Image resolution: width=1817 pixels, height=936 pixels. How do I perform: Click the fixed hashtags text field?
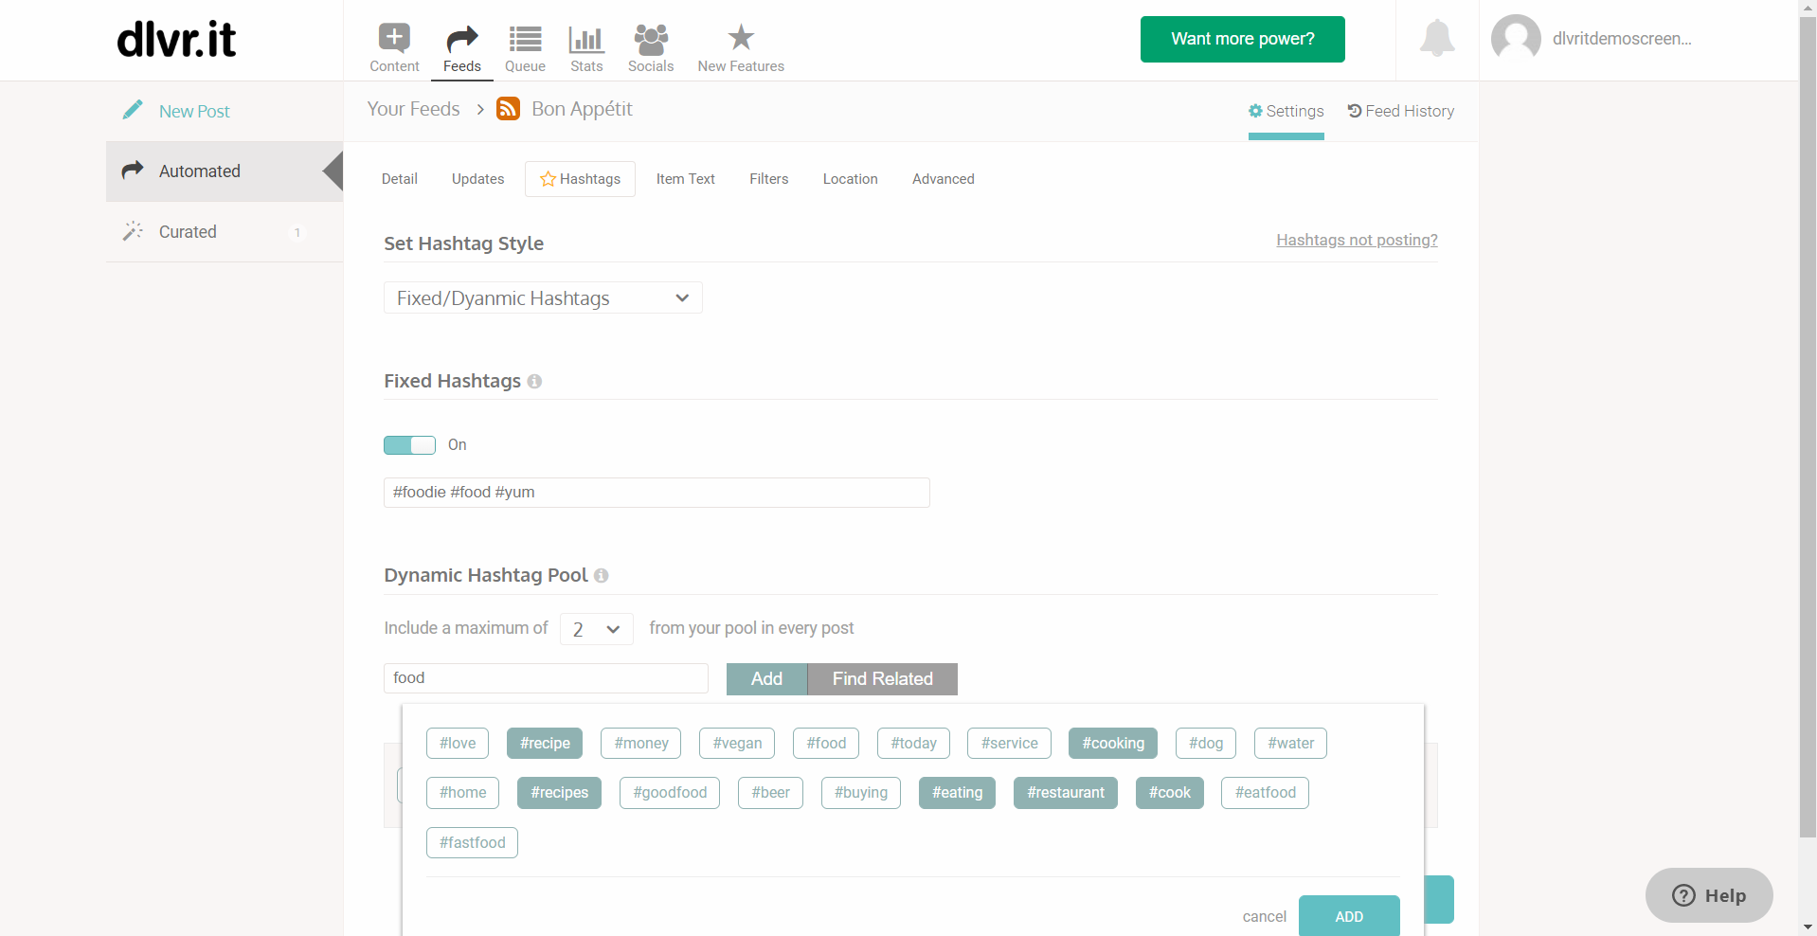(x=657, y=493)
